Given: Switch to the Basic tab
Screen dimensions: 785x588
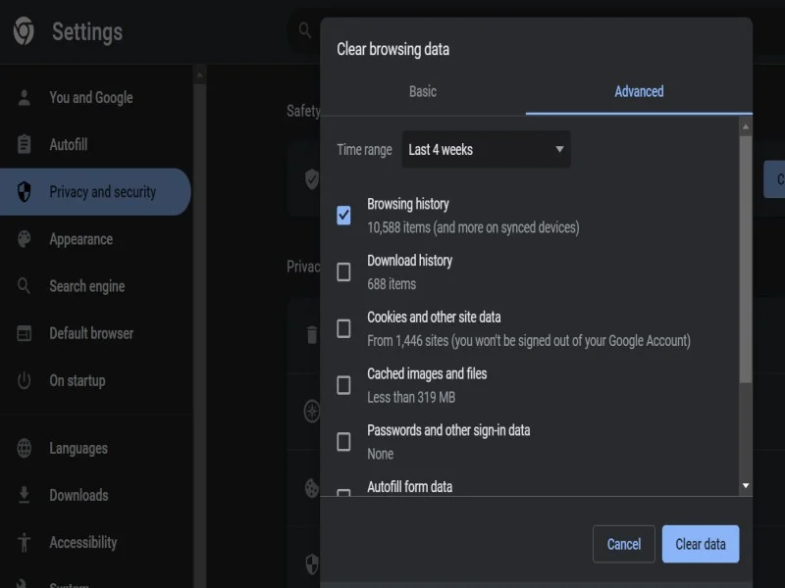Looking at the screenshot, I should click(x=423, y=92).
